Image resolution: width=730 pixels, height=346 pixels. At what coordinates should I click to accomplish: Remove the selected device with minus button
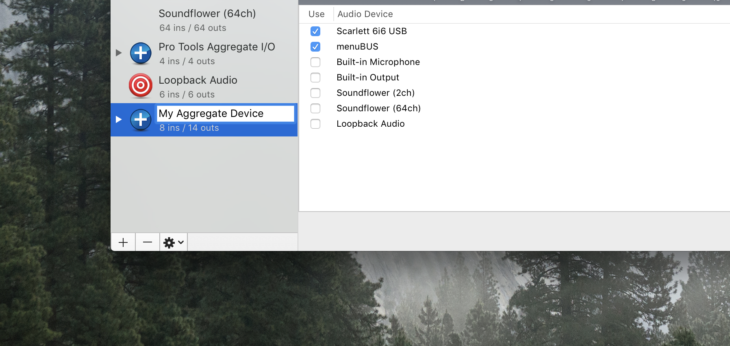click(x=148, y=242)
